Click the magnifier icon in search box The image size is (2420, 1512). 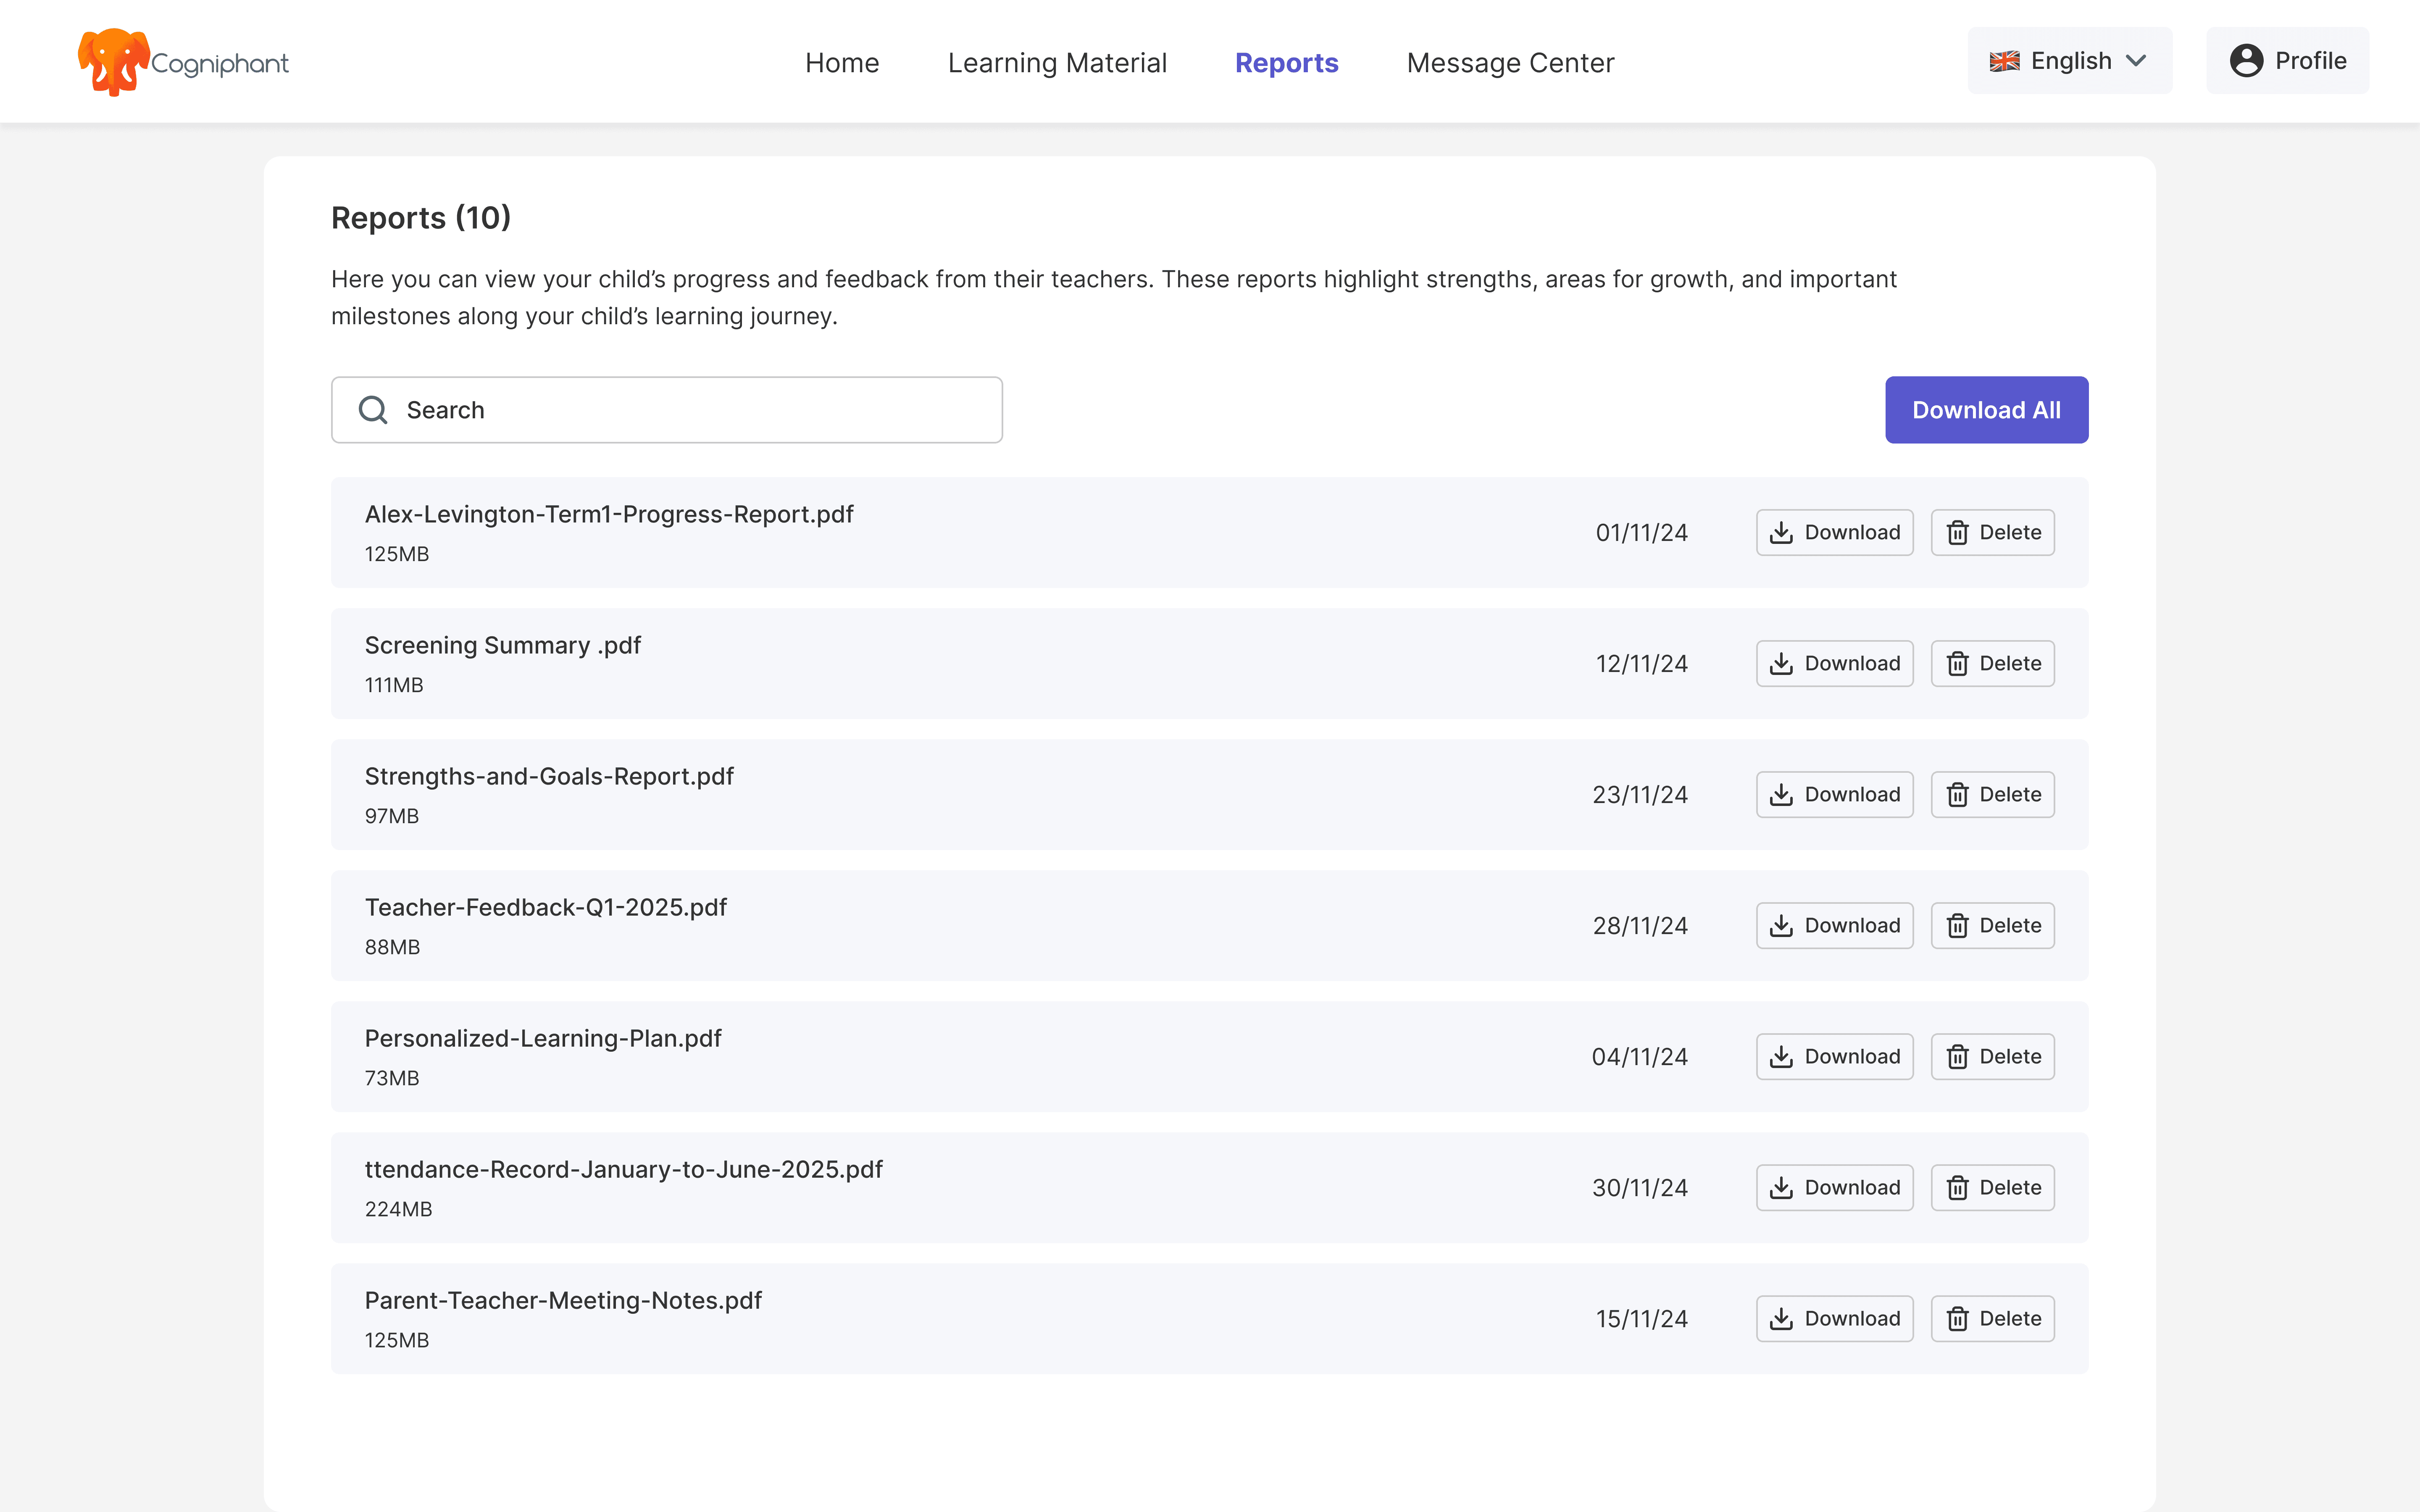[373, 410]
